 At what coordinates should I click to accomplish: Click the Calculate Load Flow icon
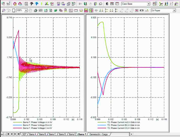click(15, 4)
